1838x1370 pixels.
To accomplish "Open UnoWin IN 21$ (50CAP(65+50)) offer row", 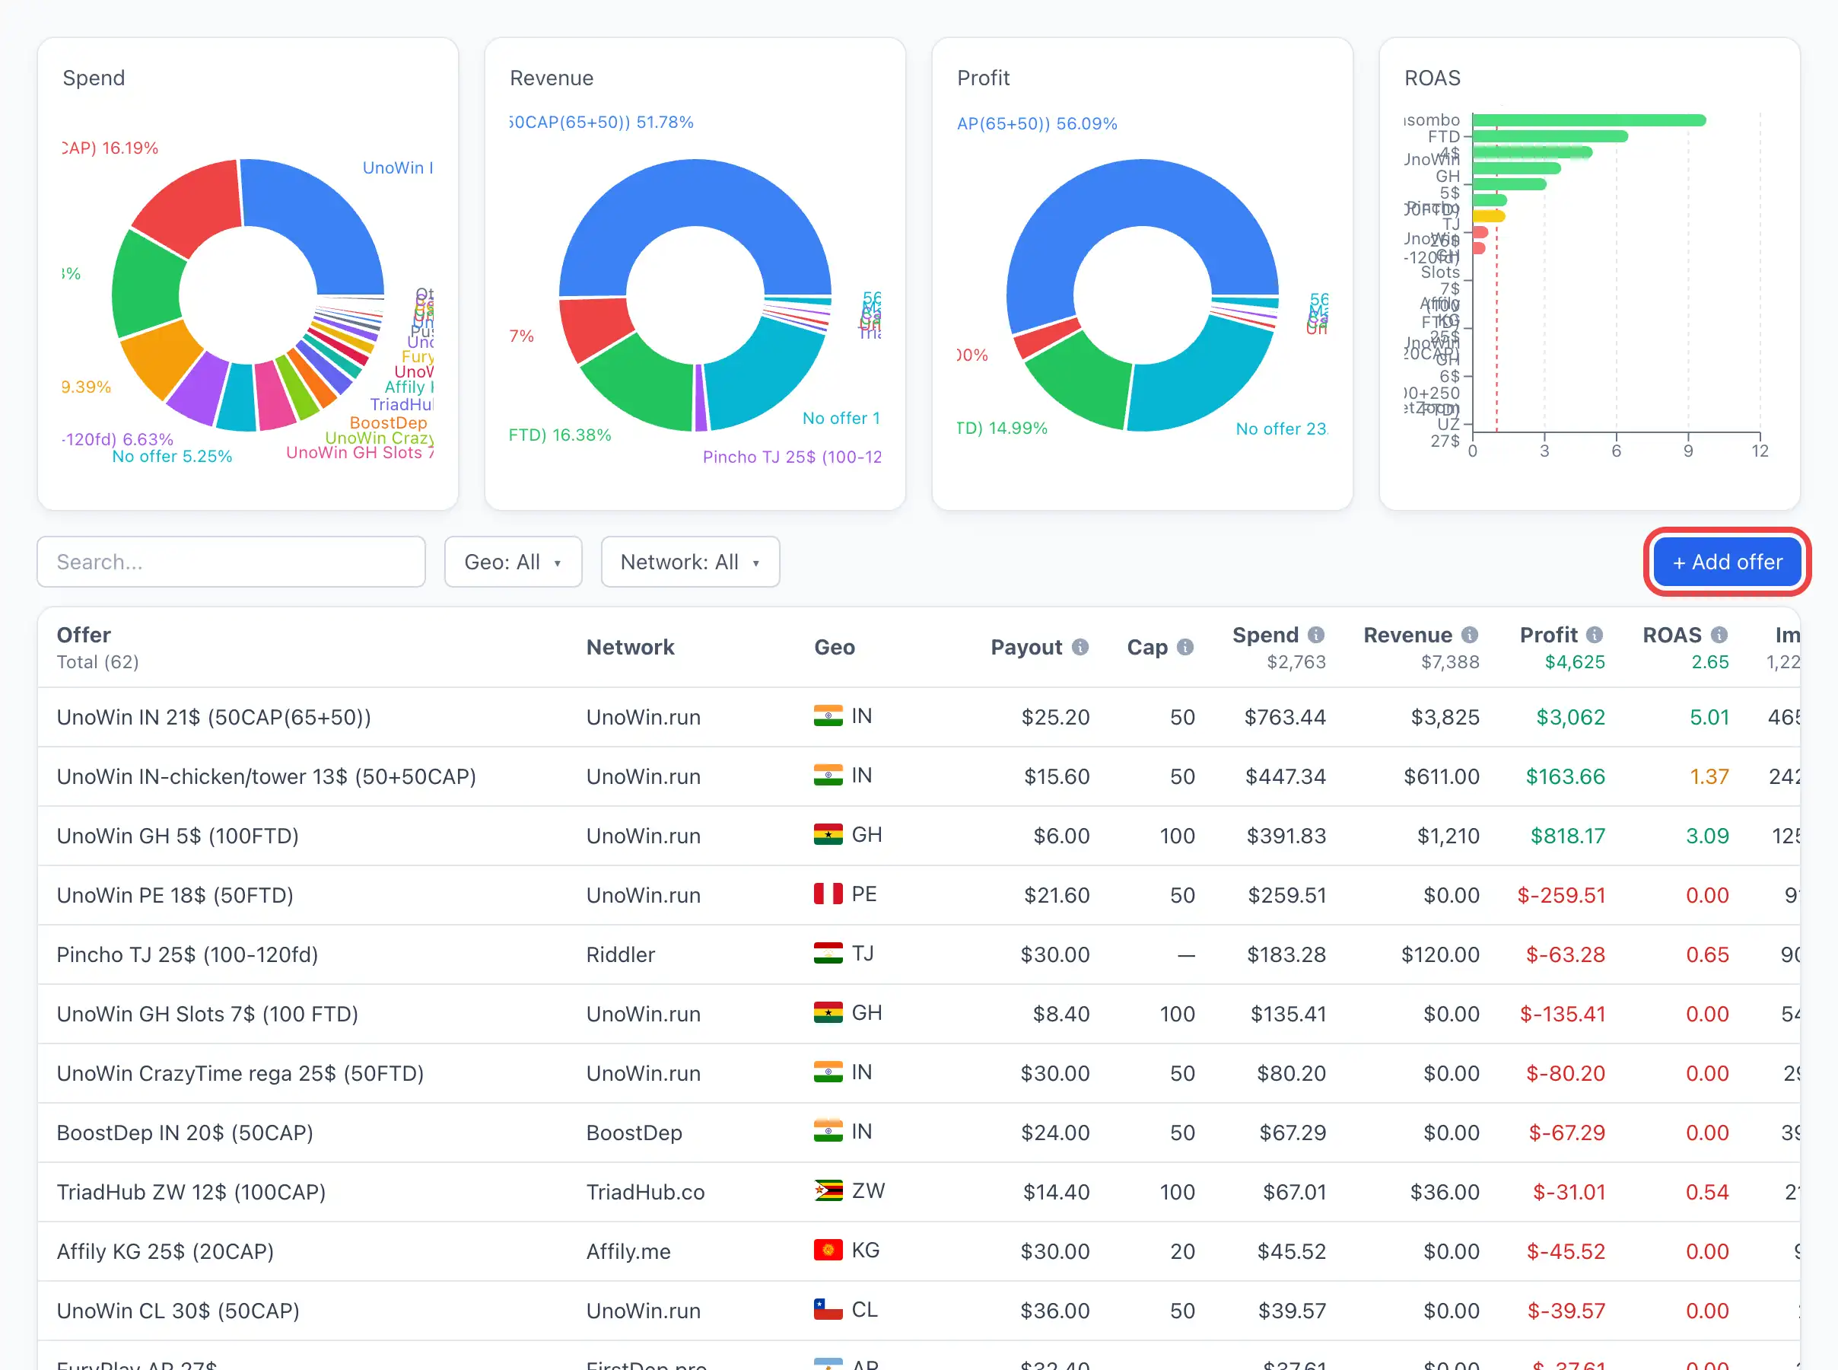I will [x=918, y=717].
